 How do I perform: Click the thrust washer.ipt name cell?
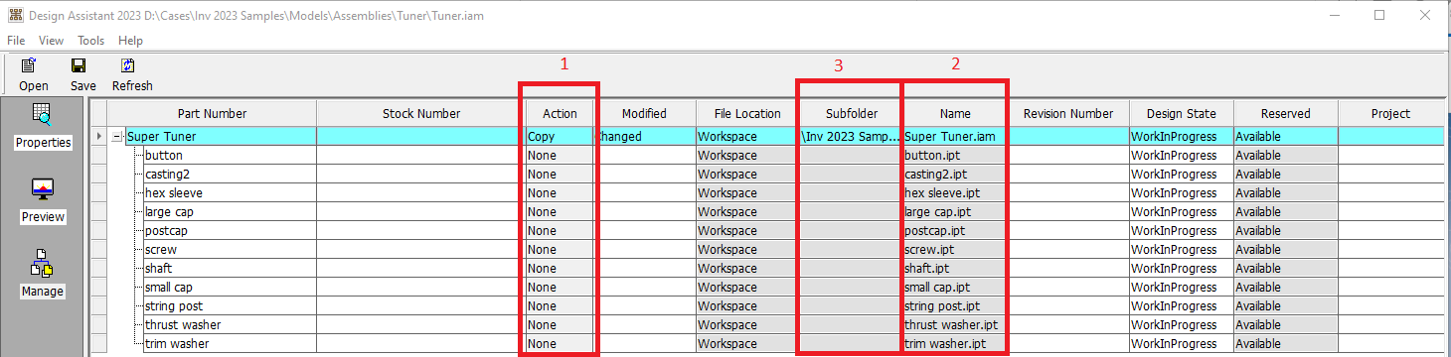956,325
